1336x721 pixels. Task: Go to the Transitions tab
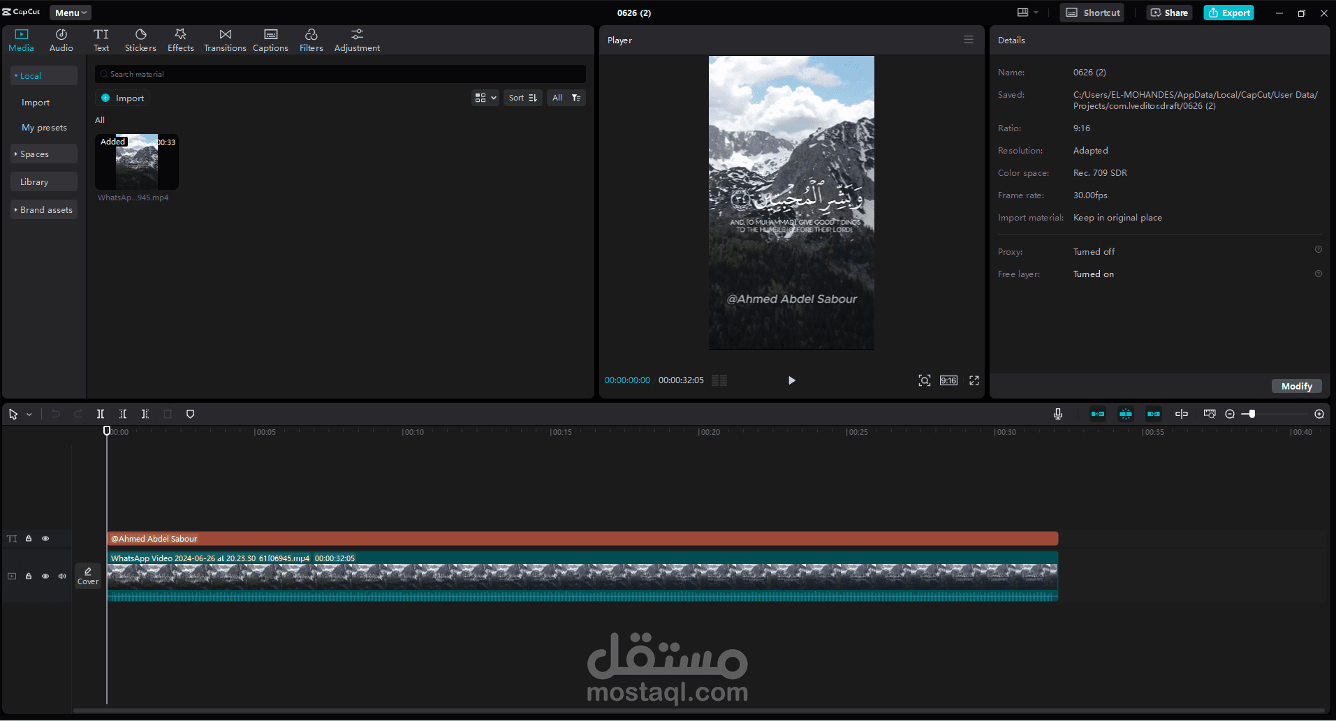coord(225,40)
